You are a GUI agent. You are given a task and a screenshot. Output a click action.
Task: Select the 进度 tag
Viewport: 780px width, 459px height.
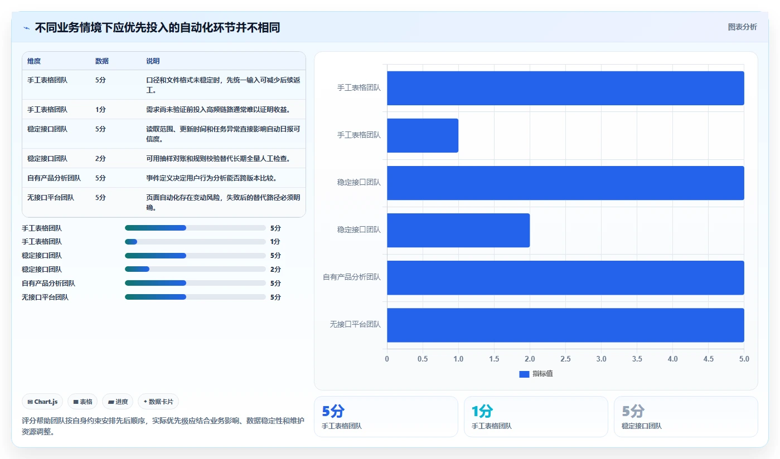(x=118, y=402)
